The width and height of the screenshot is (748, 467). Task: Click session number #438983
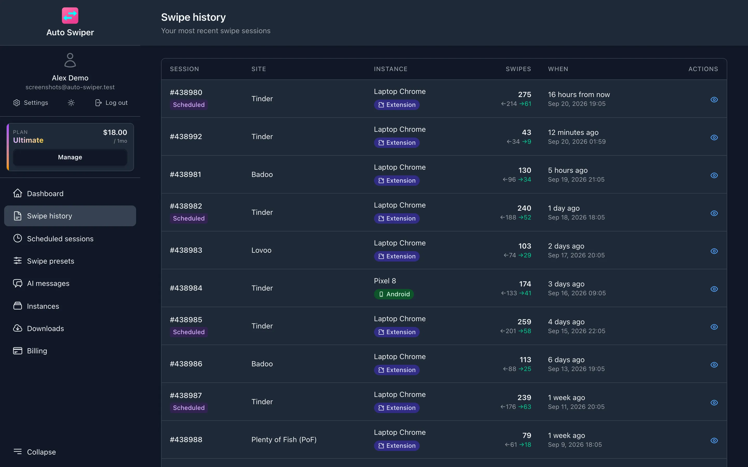[186, 250]
